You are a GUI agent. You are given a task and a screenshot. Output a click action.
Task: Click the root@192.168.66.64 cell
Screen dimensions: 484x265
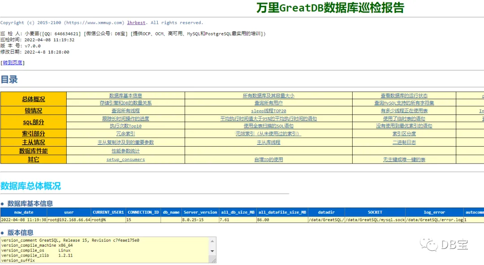tap(69, 220)
